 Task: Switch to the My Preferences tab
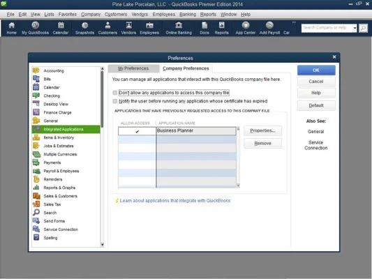[133, 68]
